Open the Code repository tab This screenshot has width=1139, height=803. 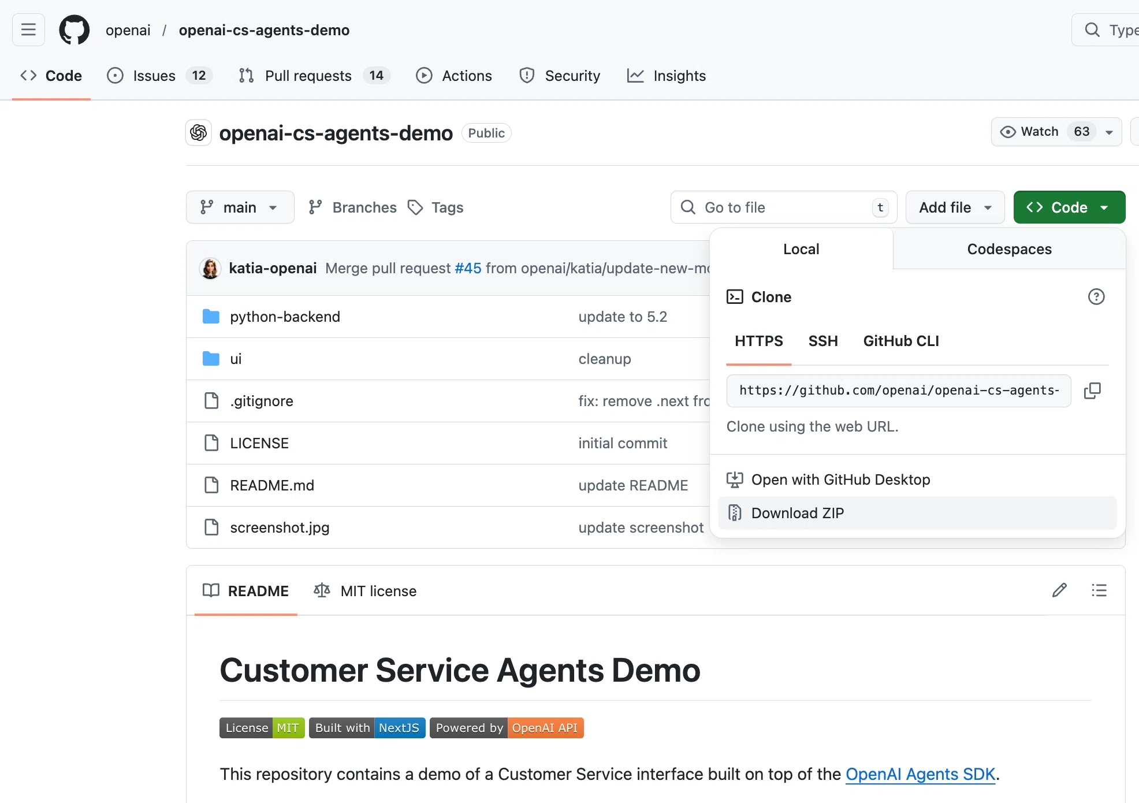(51, 76)
